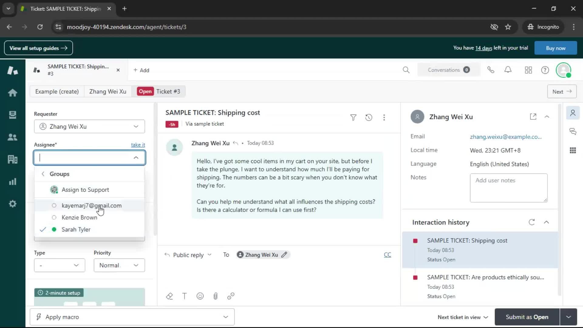Open the Reporting bar chart icon
Image resolution: width=583 pixels, height=328 pixels.
tap(12, 182)
